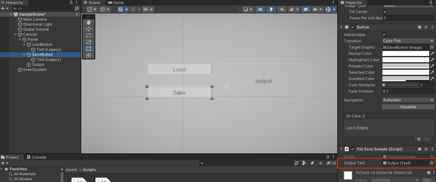Open the Hierarchy create plus menu
The width and height of the screenshot is (436, 182).
pyautogui.click(x=4, y=8)
